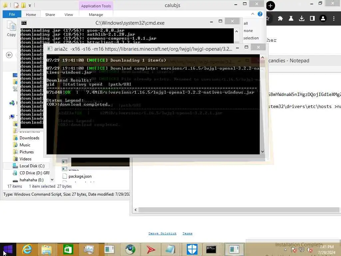The image size is (341, 256).
Task: Open Windows Store from taskbar
Action: coord(68,249)
